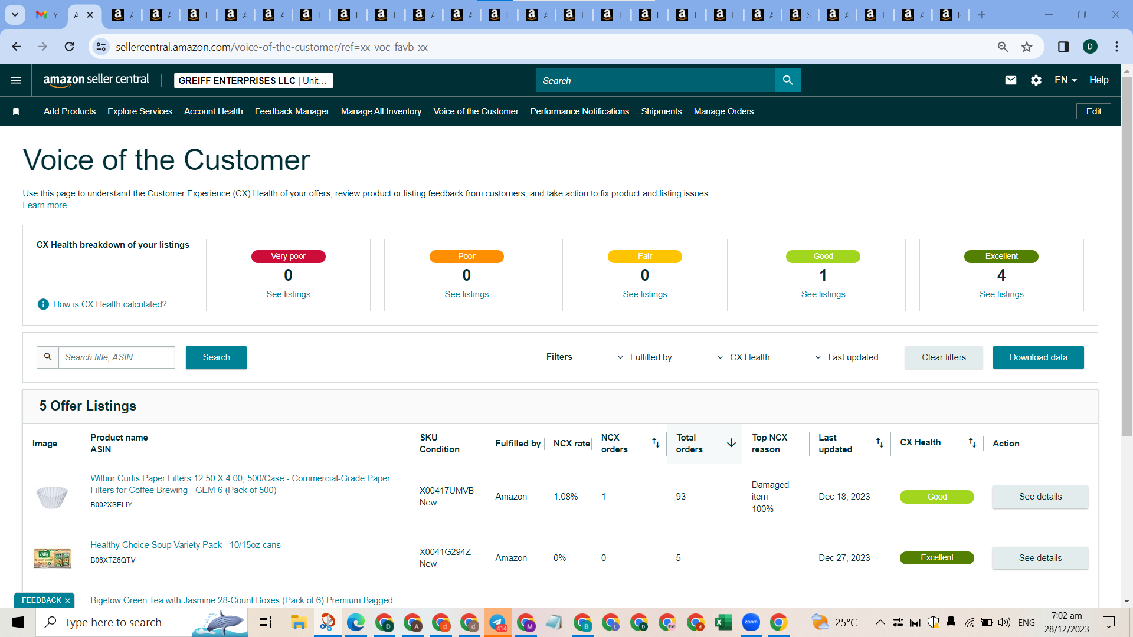The width and height of the screenshot is (1133, 637).
Task: See details for Healthy Choice Soup
Action: pos(1040,558)
